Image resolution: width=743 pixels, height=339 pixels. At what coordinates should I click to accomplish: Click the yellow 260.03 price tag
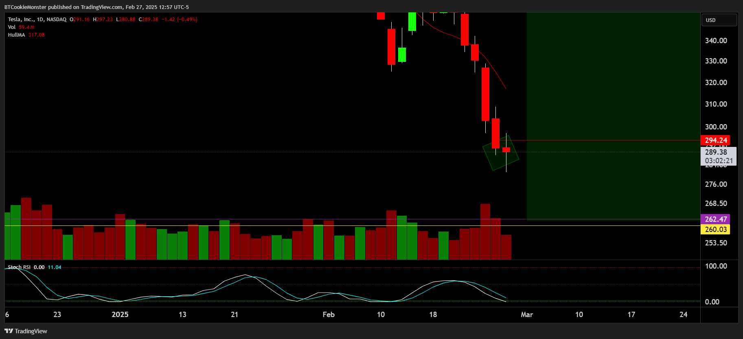click(715, 229)
